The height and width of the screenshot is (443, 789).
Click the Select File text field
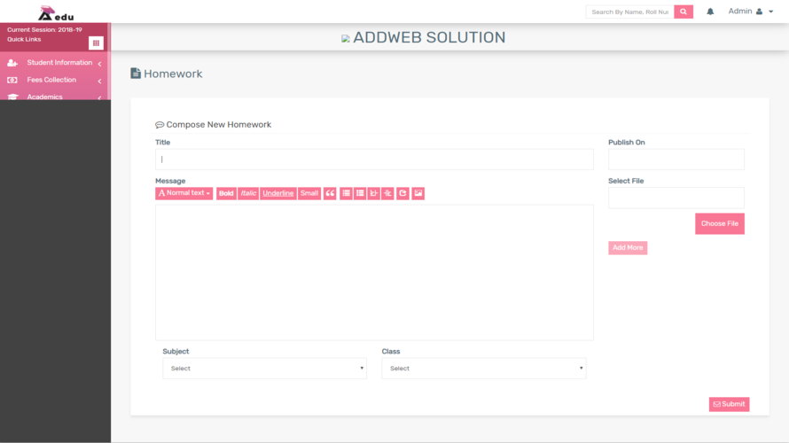click(676, 198)
